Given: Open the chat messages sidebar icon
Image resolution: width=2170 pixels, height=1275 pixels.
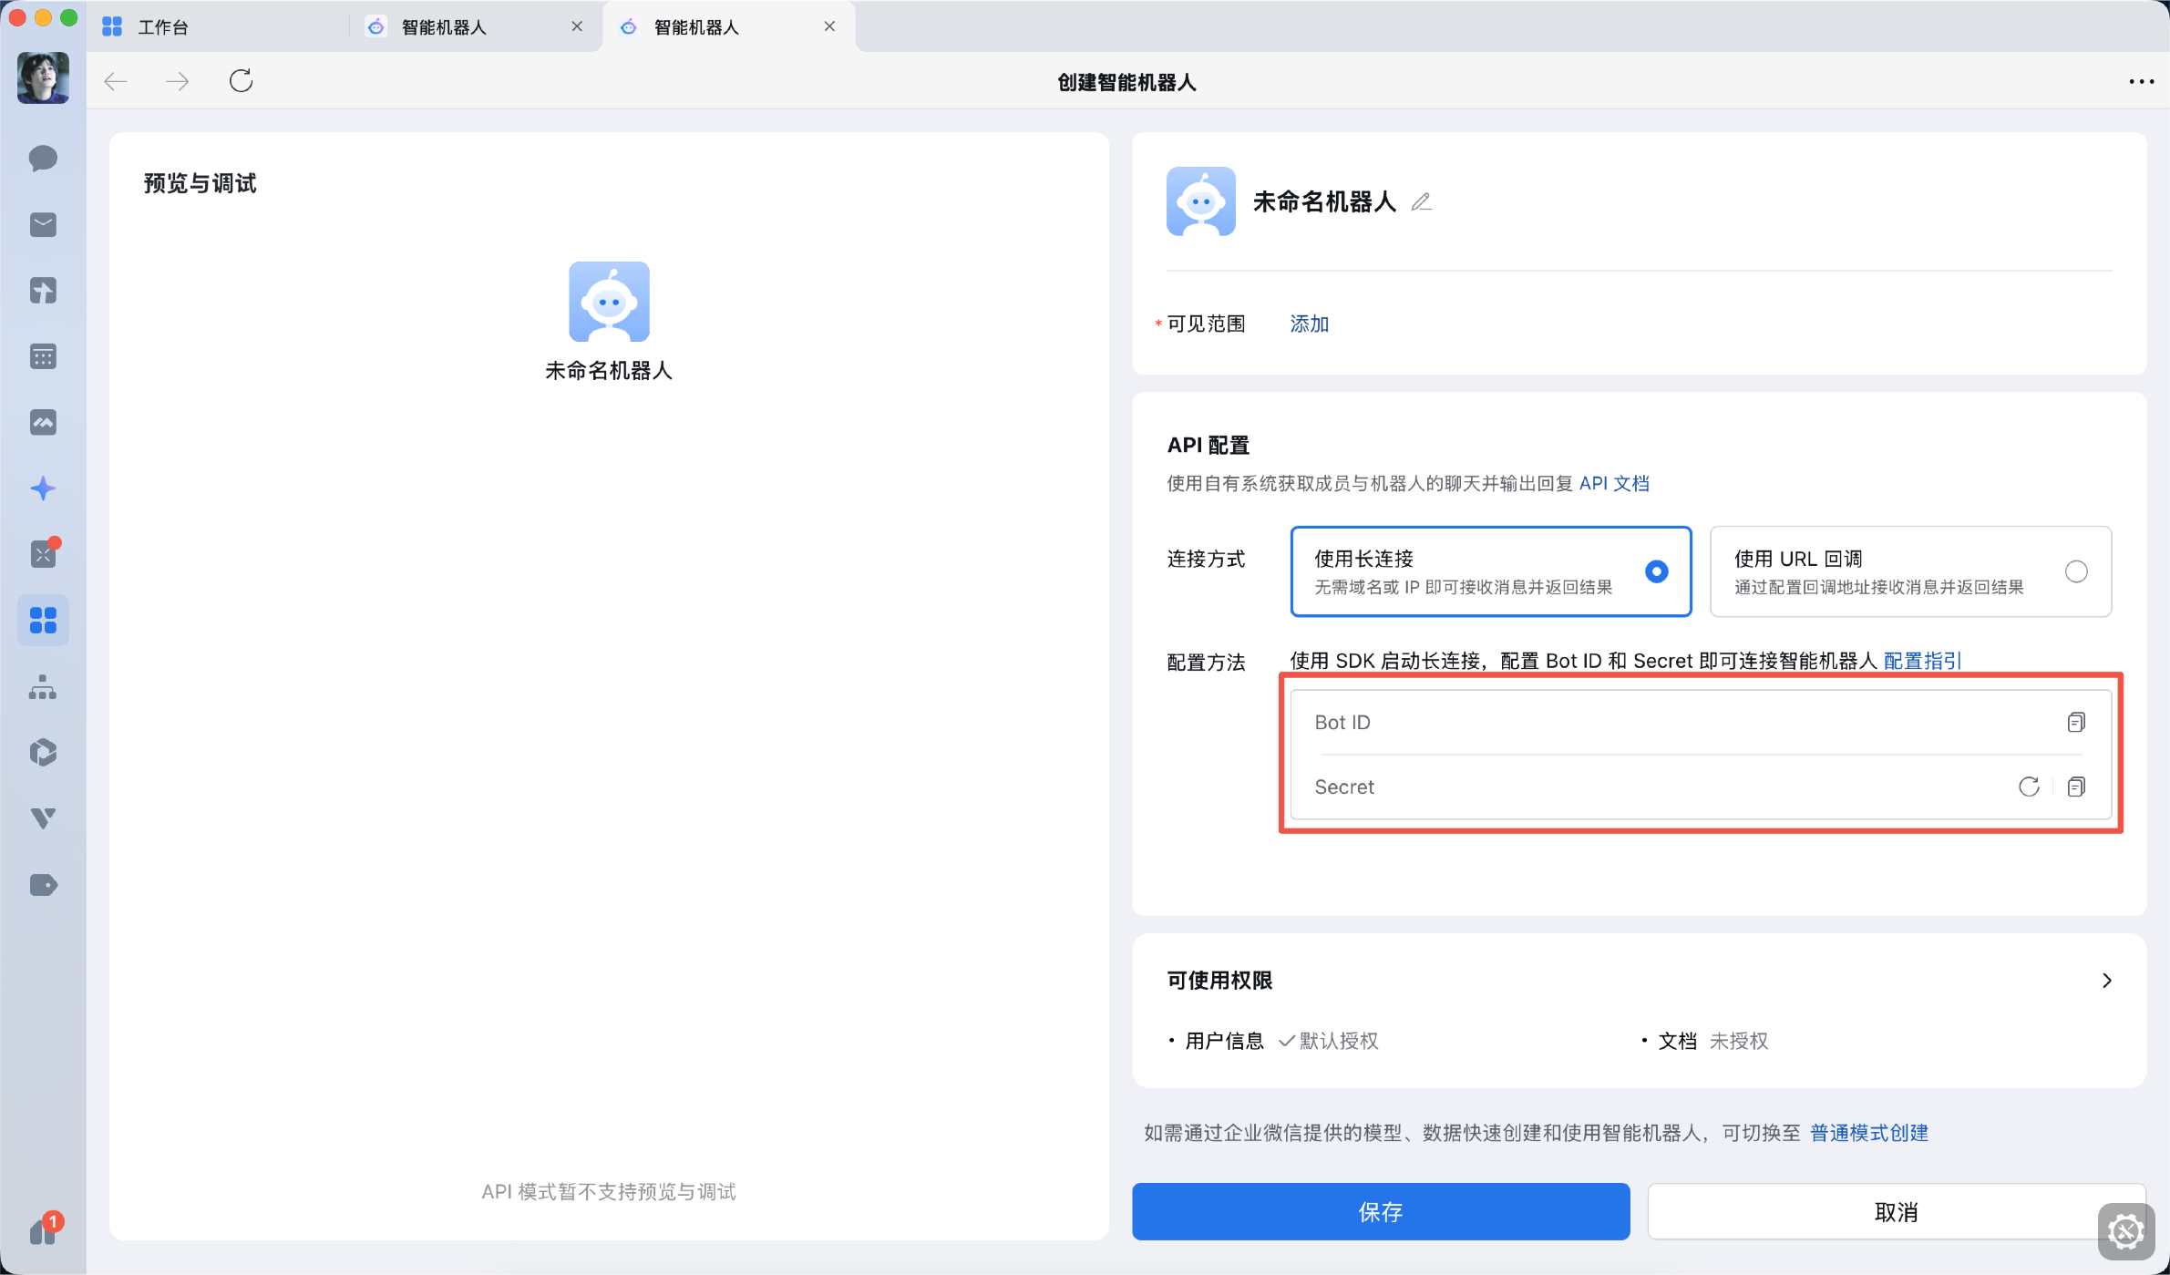Looking at the screenshot, I should click(43, 159).
